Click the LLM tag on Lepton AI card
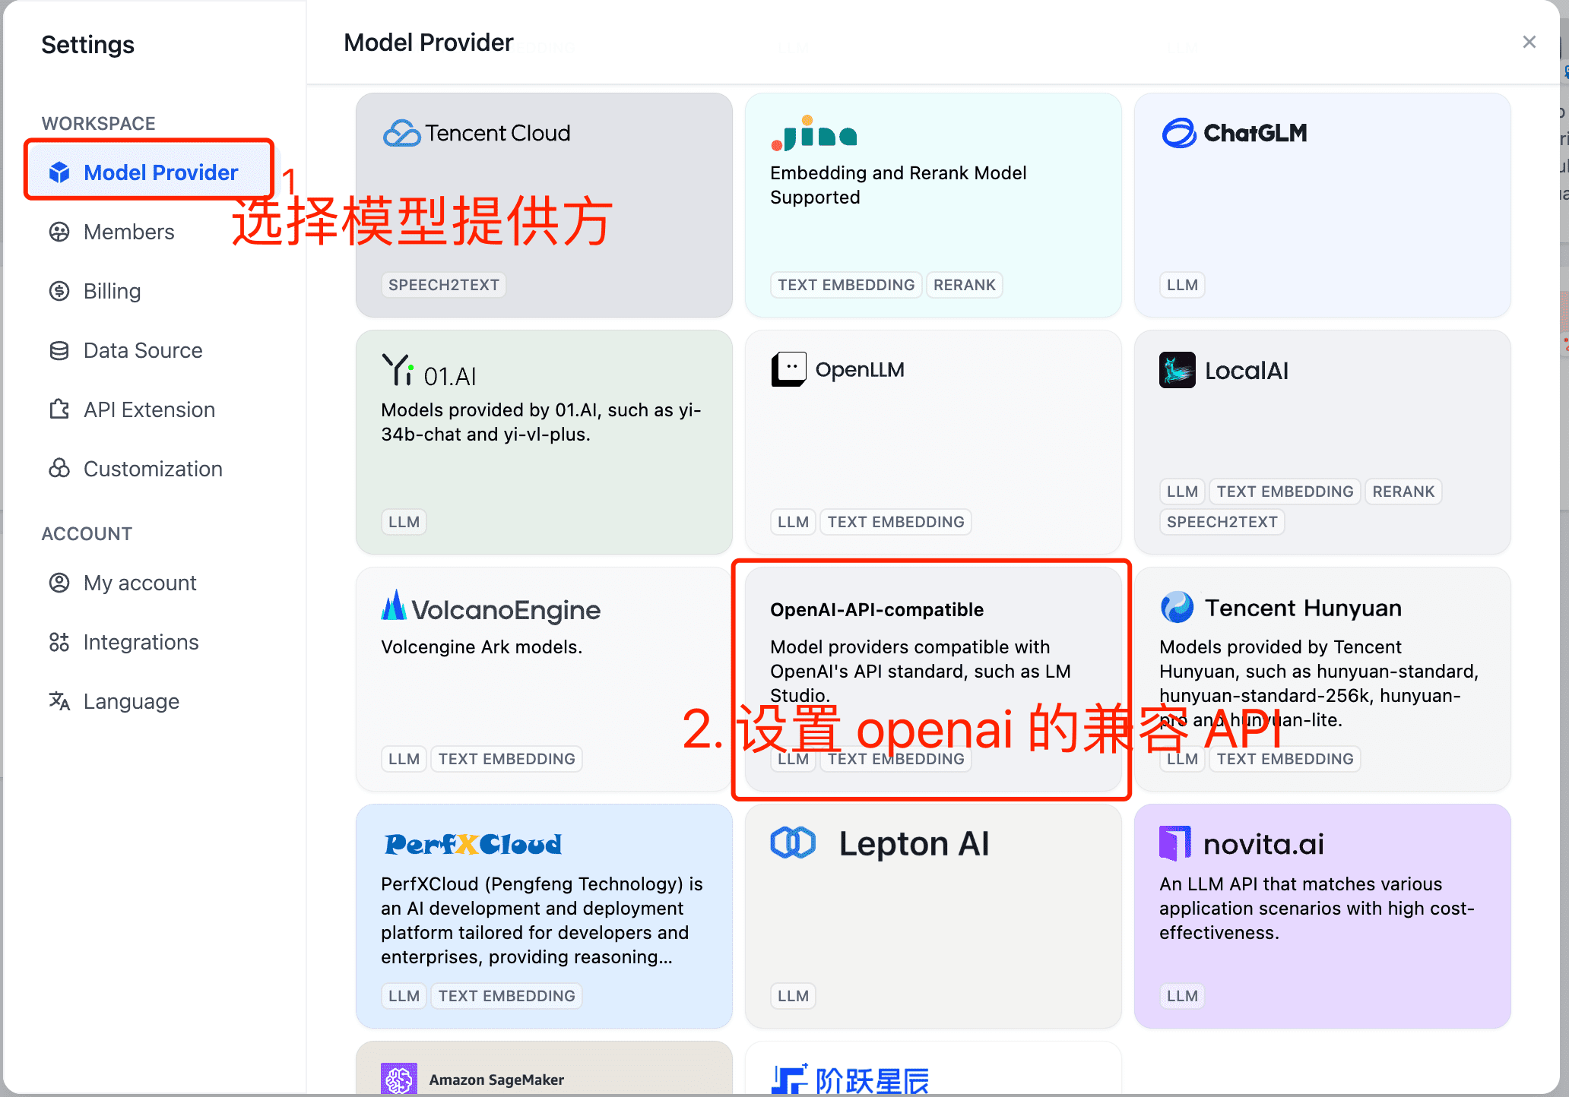This screenshot has width=1569, height=1097. pos(793,996)
